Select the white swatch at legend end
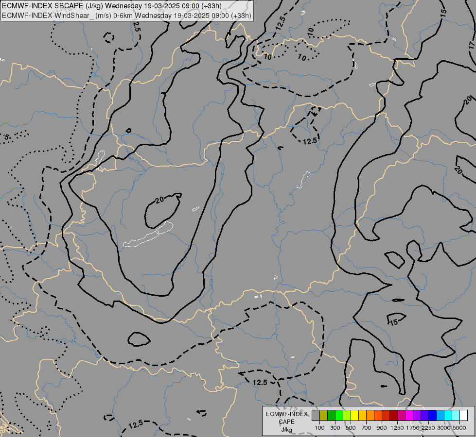The height and width of the screenshot is (437, 476). coord(463,415)
